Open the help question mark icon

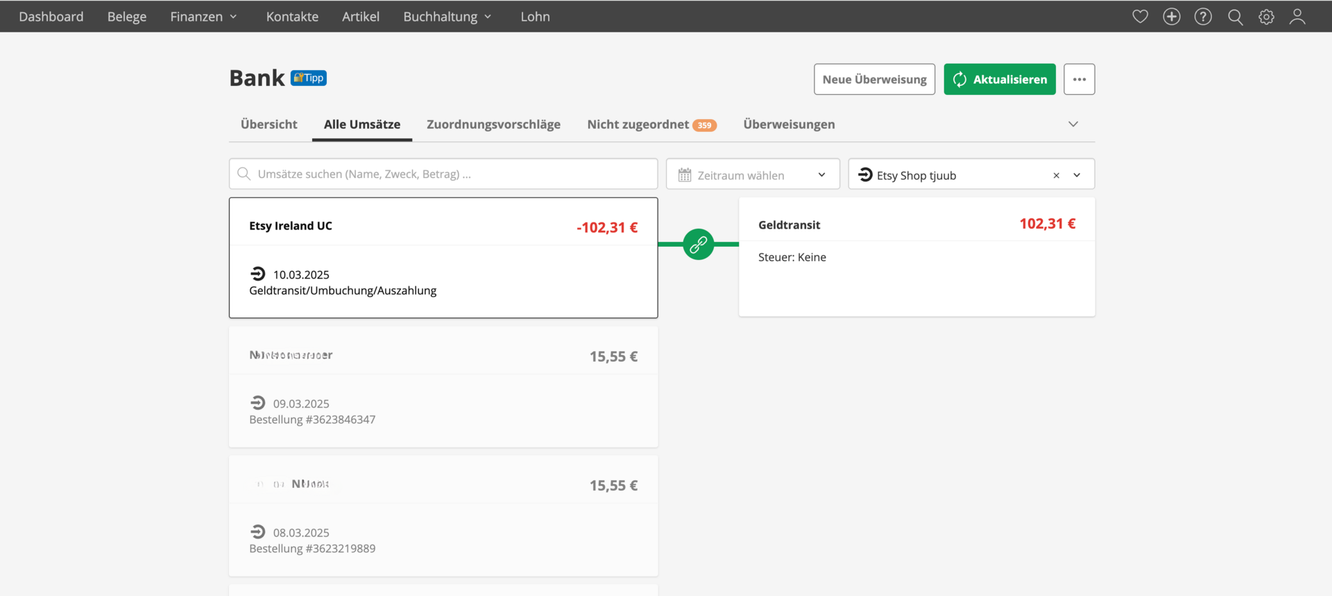pos(1203,17)
